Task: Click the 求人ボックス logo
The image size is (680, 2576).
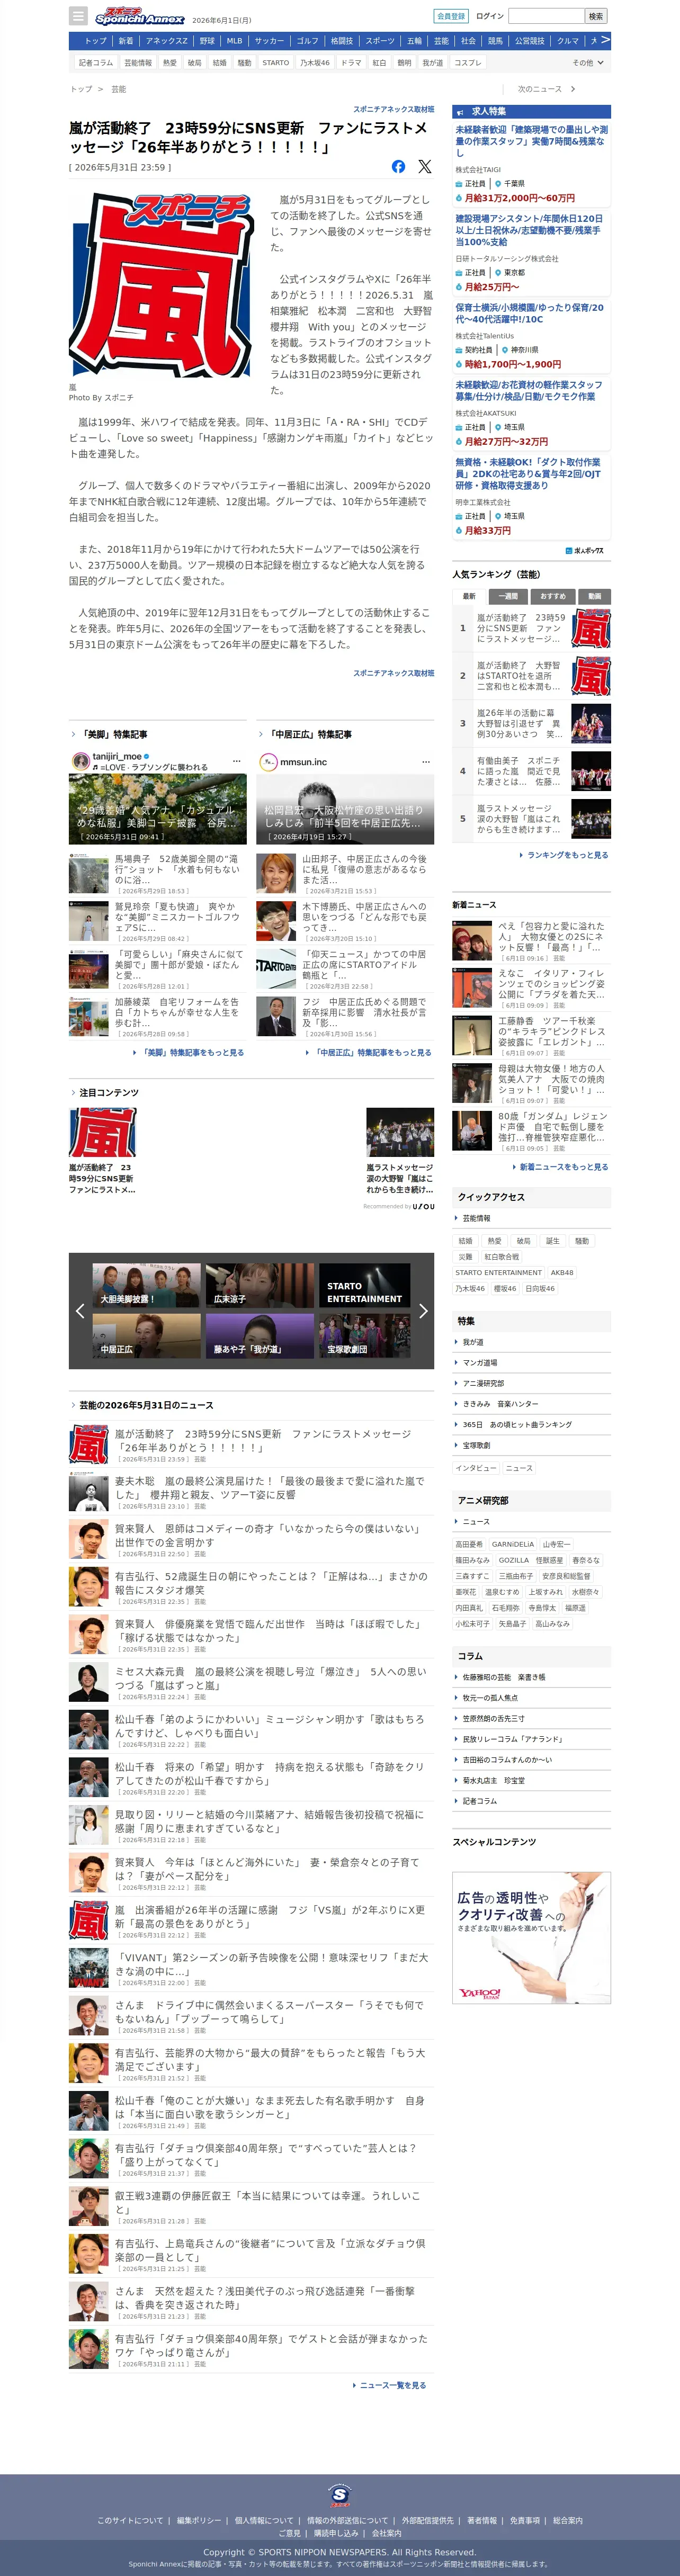Action: pos(585,550)
